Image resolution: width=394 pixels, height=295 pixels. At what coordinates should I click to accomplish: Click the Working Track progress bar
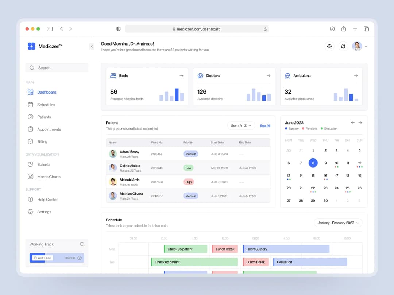tap(57, 258)
